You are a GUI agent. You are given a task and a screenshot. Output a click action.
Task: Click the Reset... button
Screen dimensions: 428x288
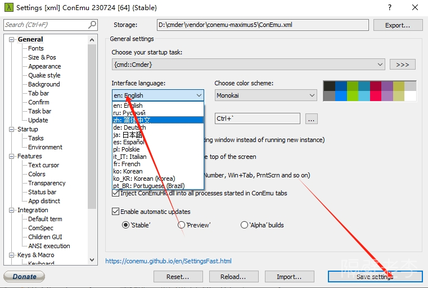[178, 277]
